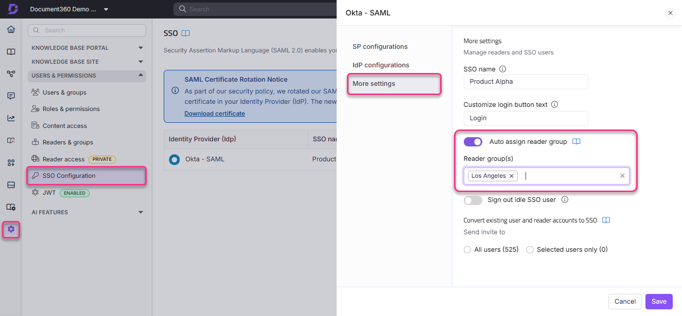Enable the Sign out idle SSO user toggle
682x316 pixels.
473,200
